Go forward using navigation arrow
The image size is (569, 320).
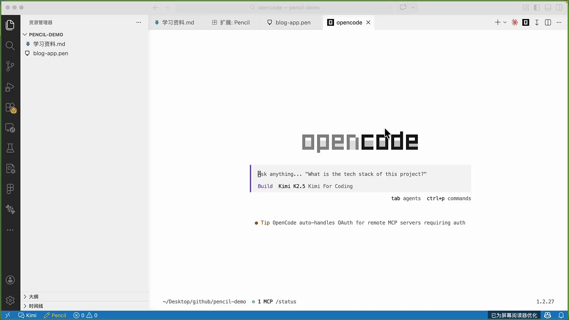click(167, 8)
